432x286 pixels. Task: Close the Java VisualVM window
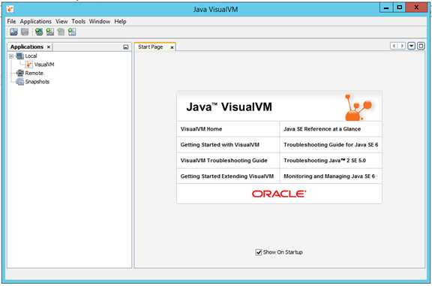point(416,8)
